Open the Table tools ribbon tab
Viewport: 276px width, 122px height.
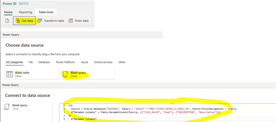(46, 12)
